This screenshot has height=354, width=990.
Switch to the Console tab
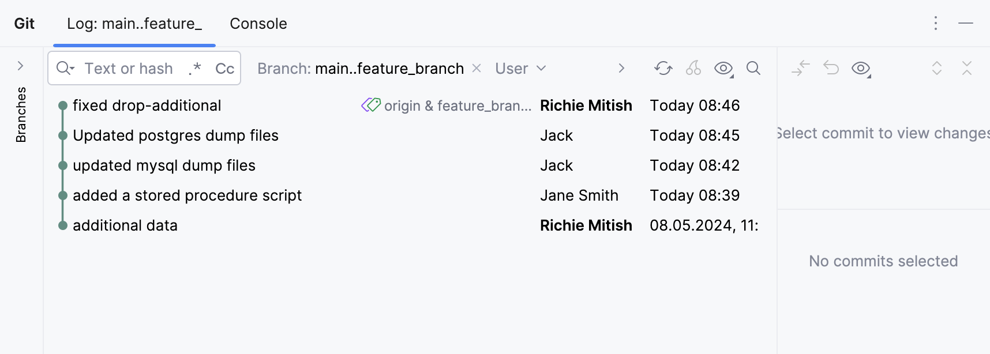258,24
